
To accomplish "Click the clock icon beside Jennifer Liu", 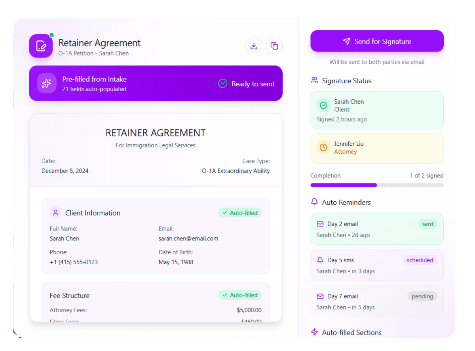I will click(x=323, y=147).
